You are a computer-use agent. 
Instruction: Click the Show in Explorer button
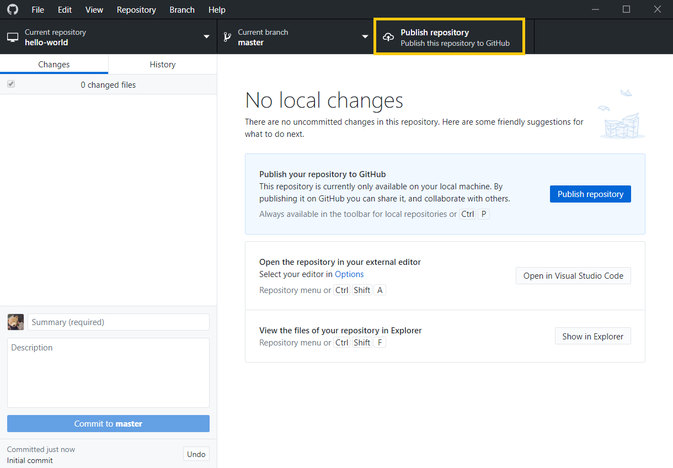(x=593, y=336)
